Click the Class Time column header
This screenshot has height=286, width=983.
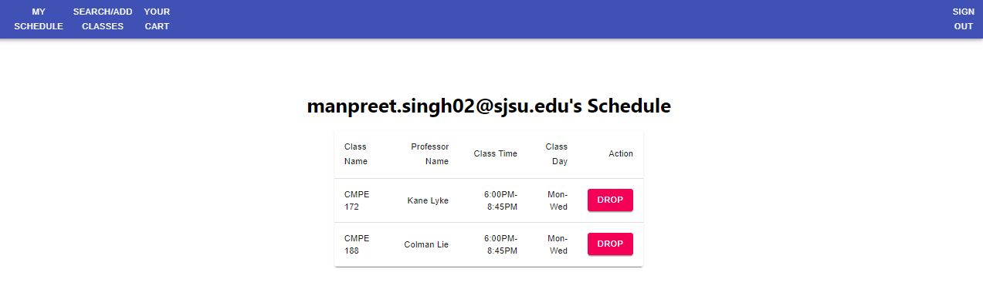pos(495,153)
